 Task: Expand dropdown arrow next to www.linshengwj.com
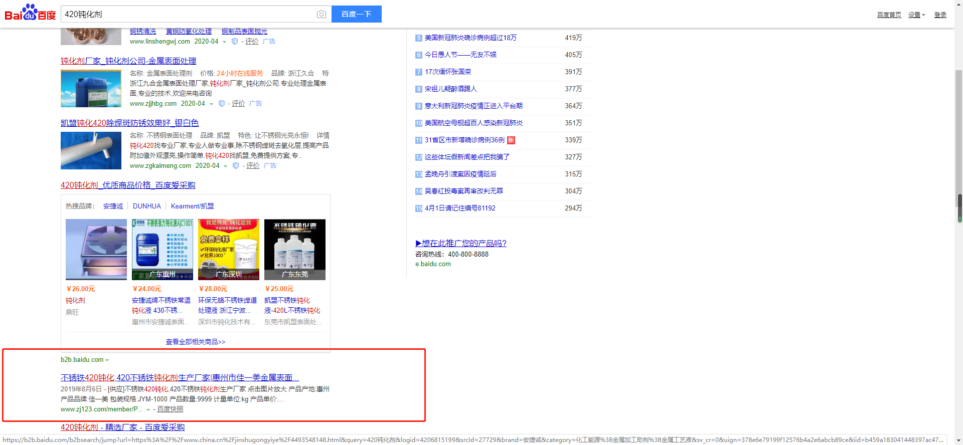(x=224, y=42)
